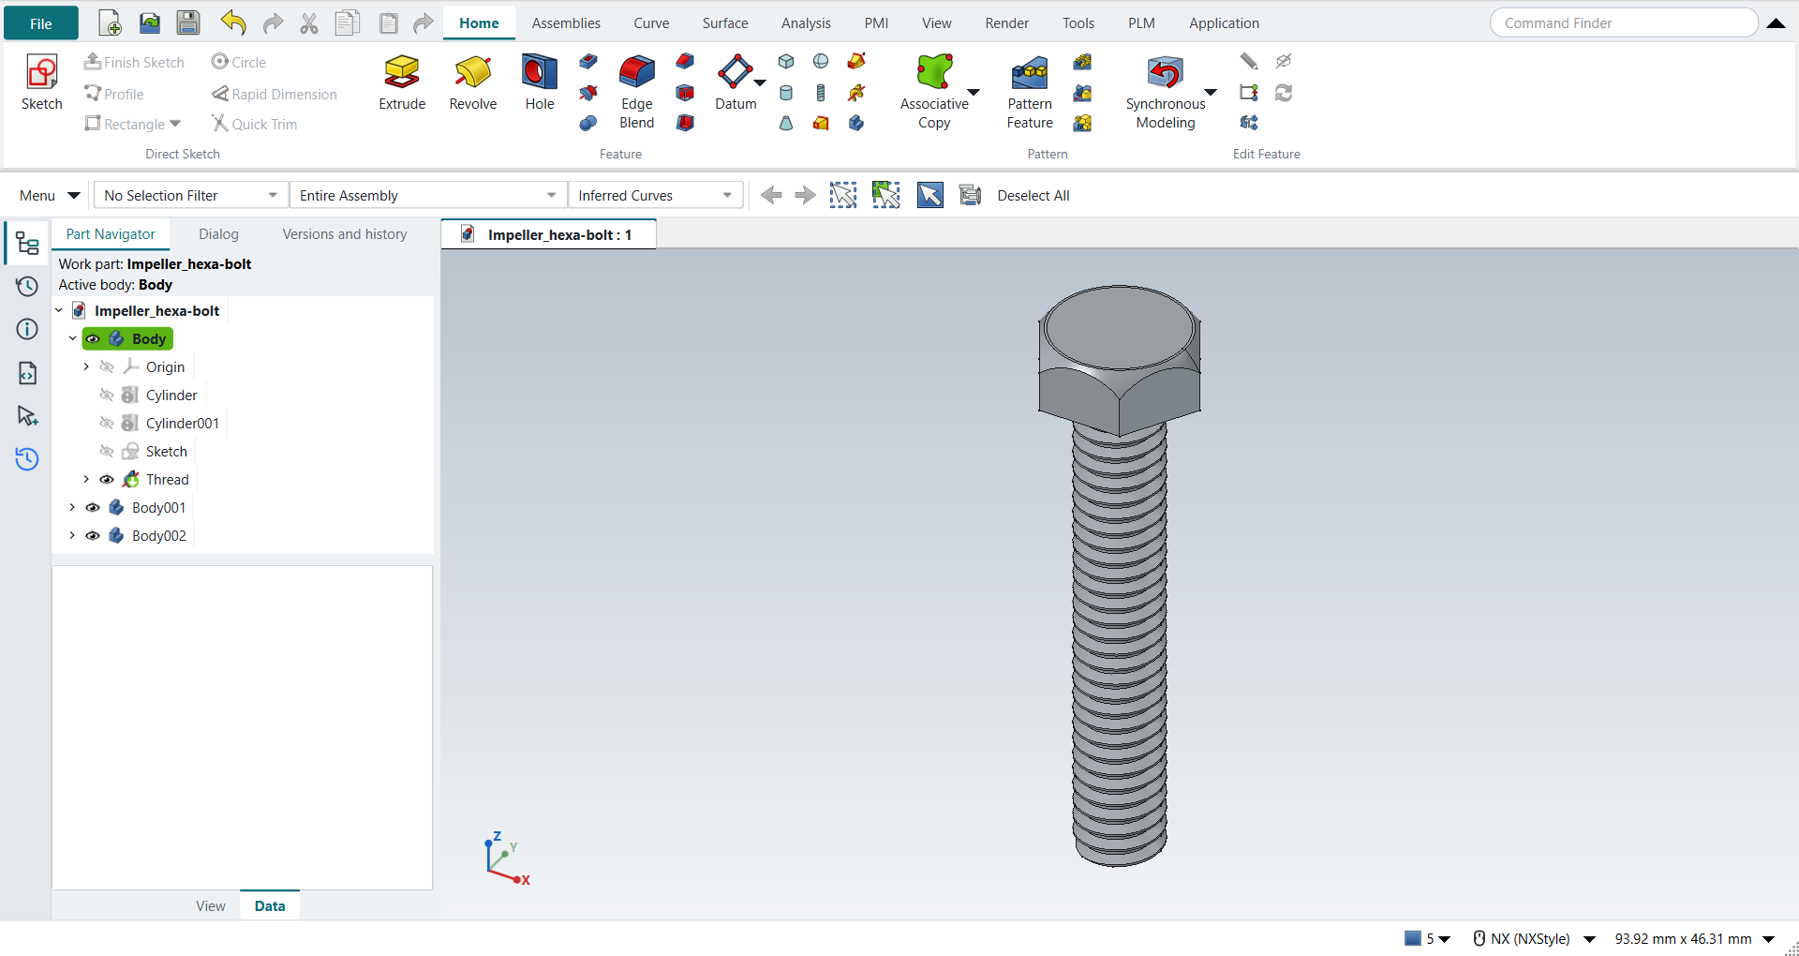Click the blue arrow select icon
The height and width of the screenshot is (956, 1799).
coord(930,195)
